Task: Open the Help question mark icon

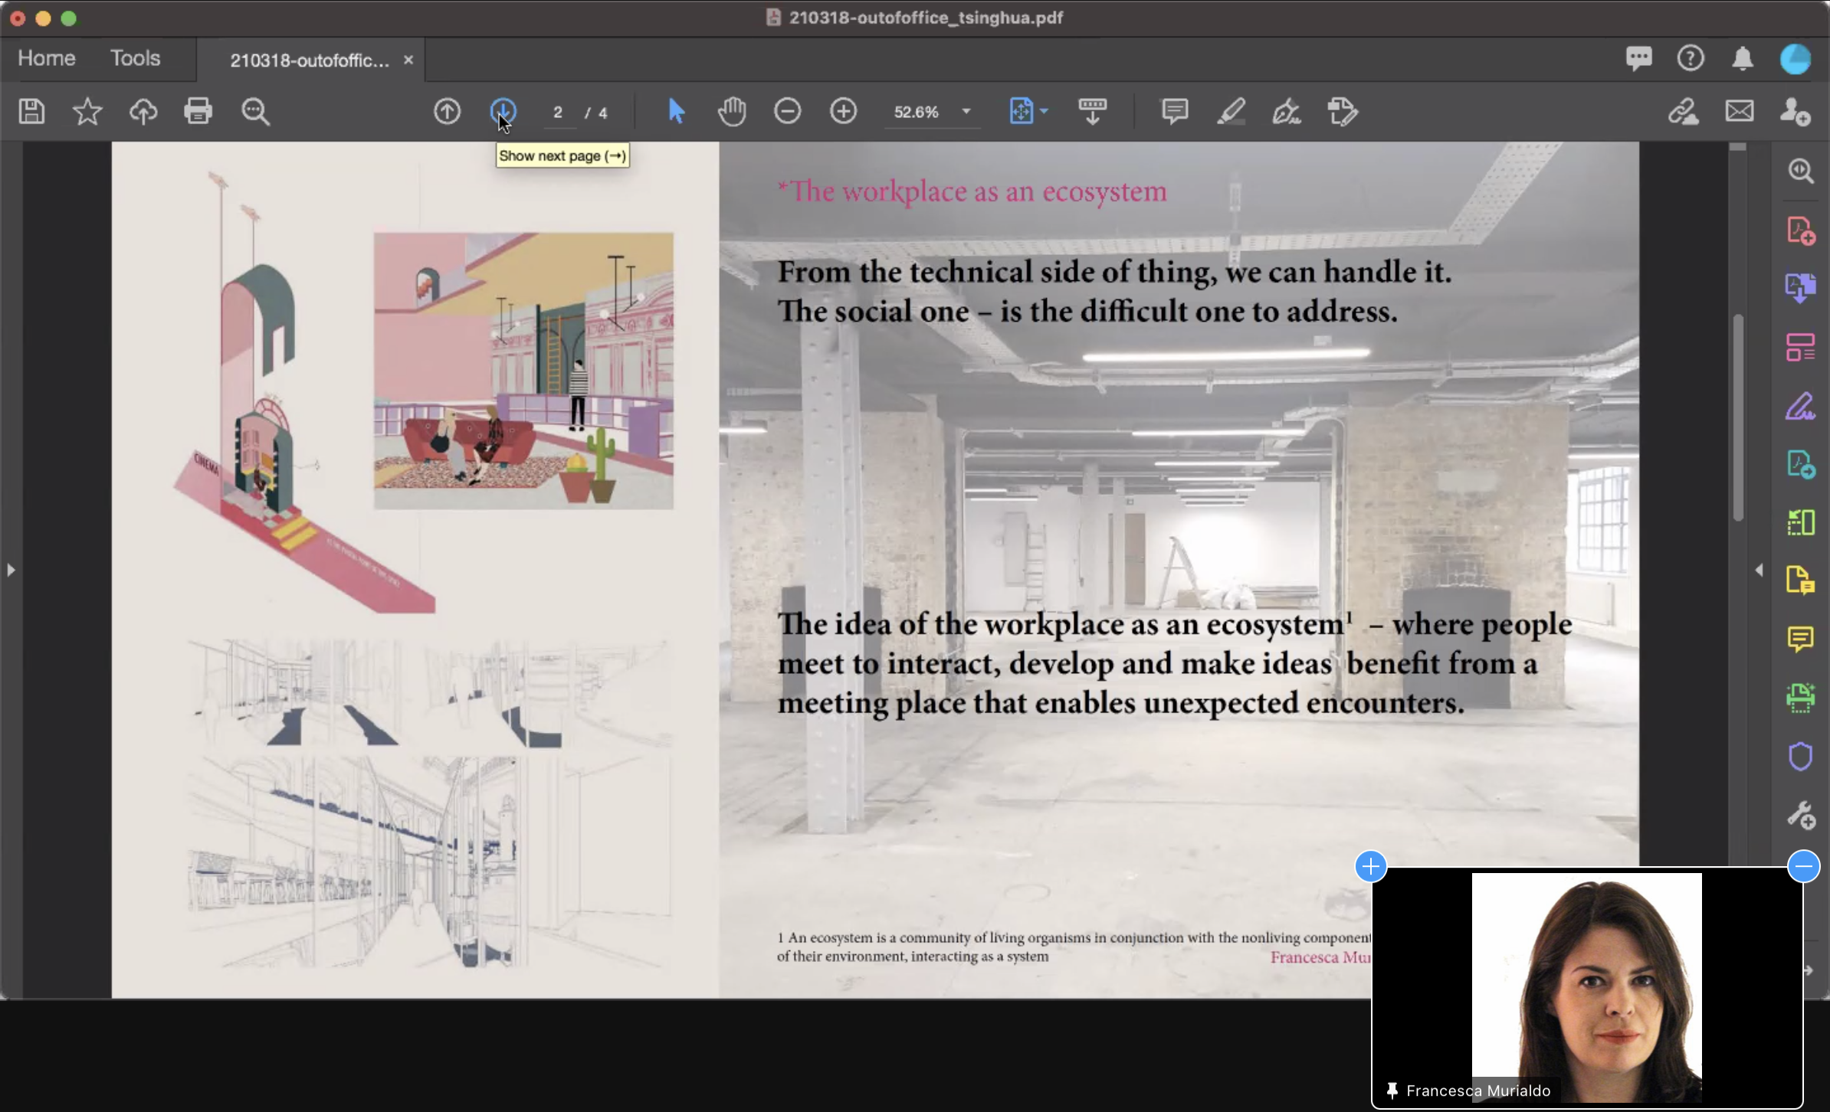Action: tap(1691, 59)
